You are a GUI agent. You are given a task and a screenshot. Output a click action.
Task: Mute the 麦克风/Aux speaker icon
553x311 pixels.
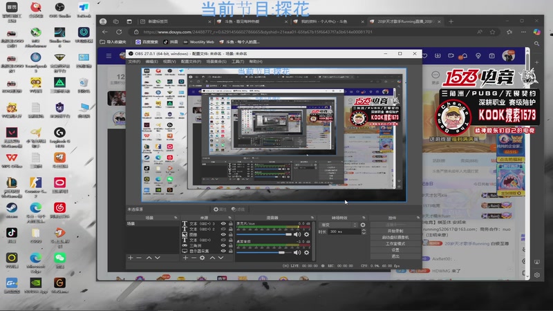click(x=297, y=234)
